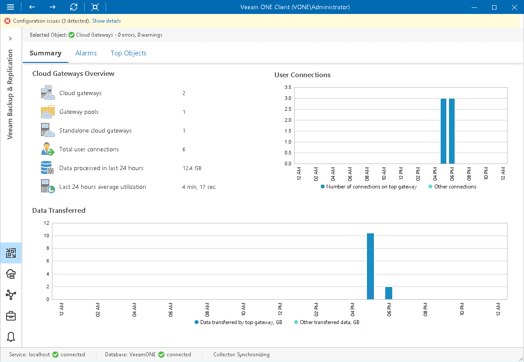Image resolution: width=524 pixels, height=362 pixels.
Task: Switch to the Top Objects tab
Action: pyautogui.click(x=128, y=53)
